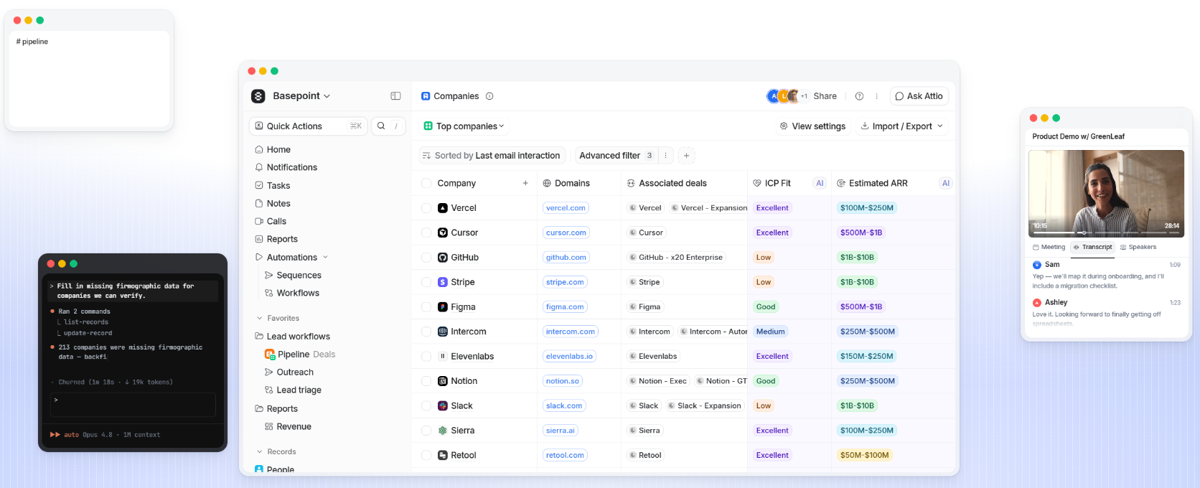Collapse the Lead workflows folder

(293, 336)
